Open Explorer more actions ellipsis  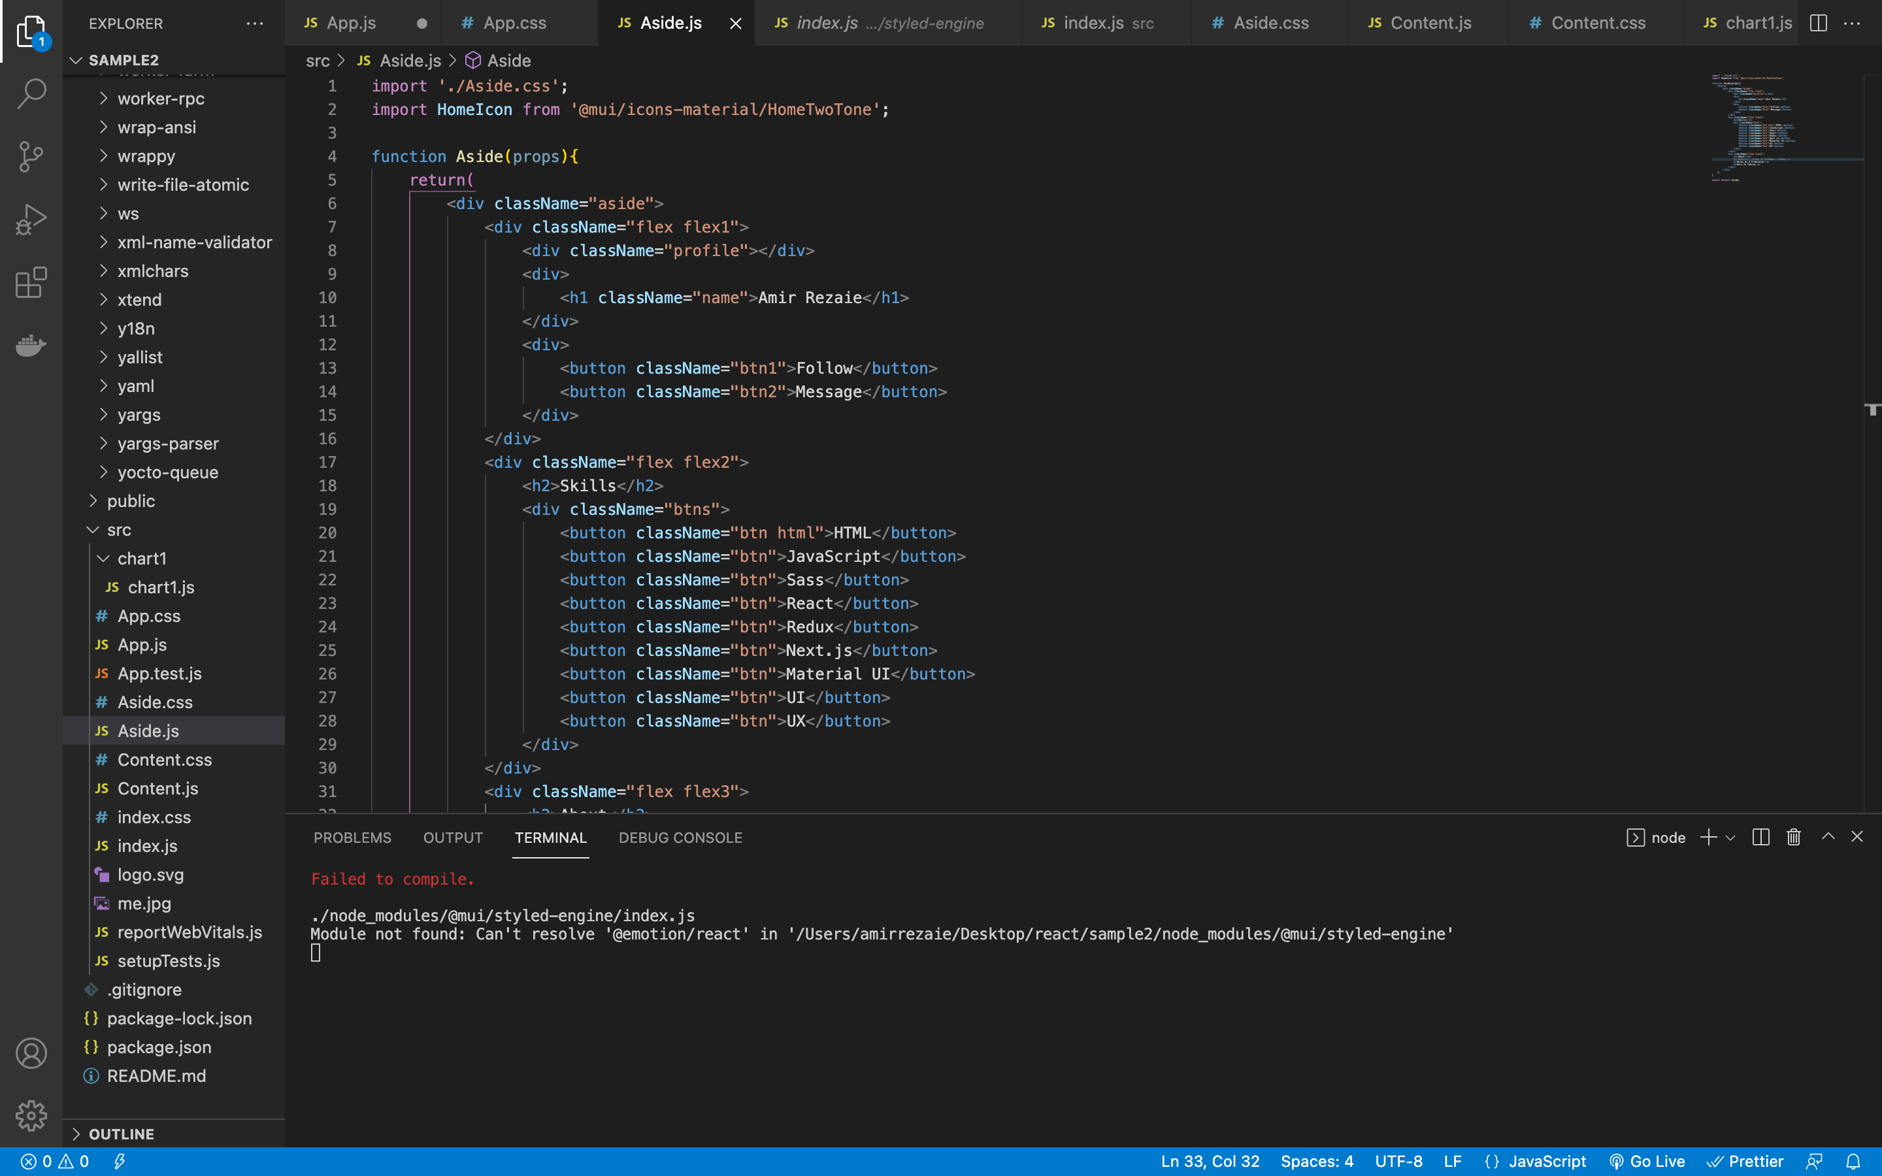(254, 24)
